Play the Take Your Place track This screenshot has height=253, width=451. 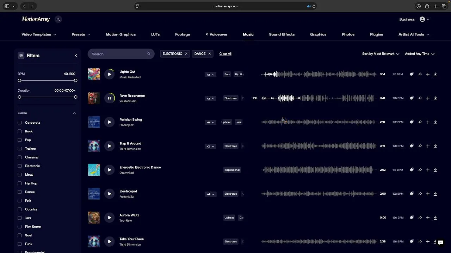coord(109,241)
